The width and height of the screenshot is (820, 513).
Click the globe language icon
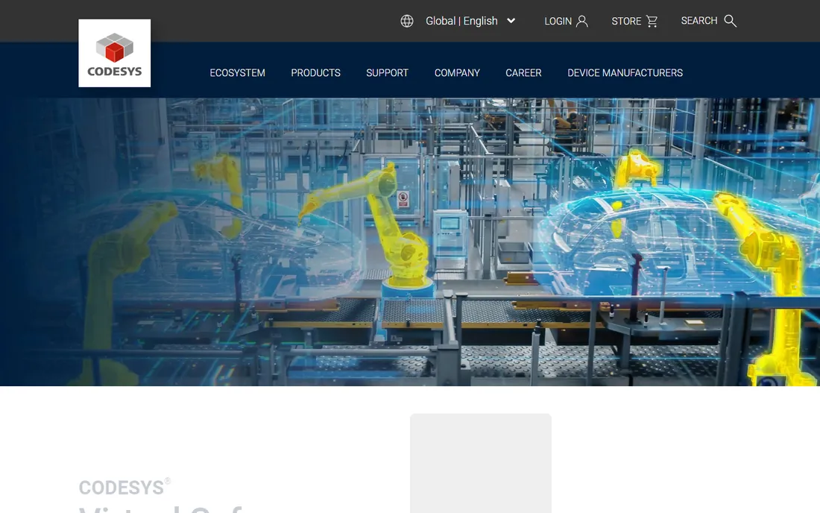(x=407, y=21)
